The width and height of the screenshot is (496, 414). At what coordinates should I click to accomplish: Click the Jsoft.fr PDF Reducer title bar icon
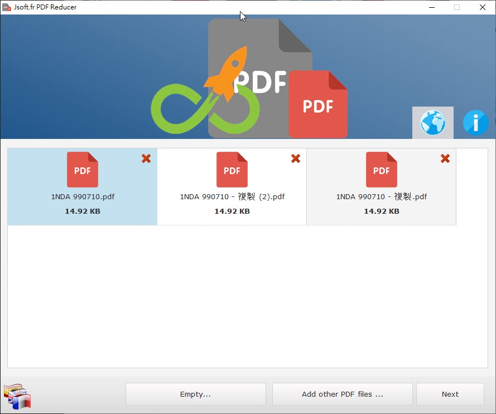pos(7,7)
